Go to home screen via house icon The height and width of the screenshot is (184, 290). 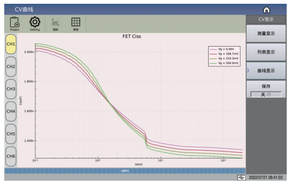[x=266, y=9]
